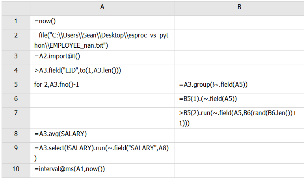Click row 10 header
This screenshot has width=305, height=179.
tap(16, 170)
